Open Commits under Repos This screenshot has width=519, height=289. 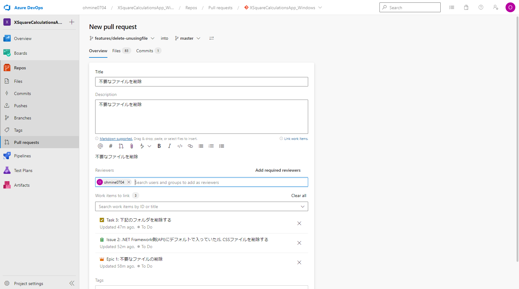(39, 93)
